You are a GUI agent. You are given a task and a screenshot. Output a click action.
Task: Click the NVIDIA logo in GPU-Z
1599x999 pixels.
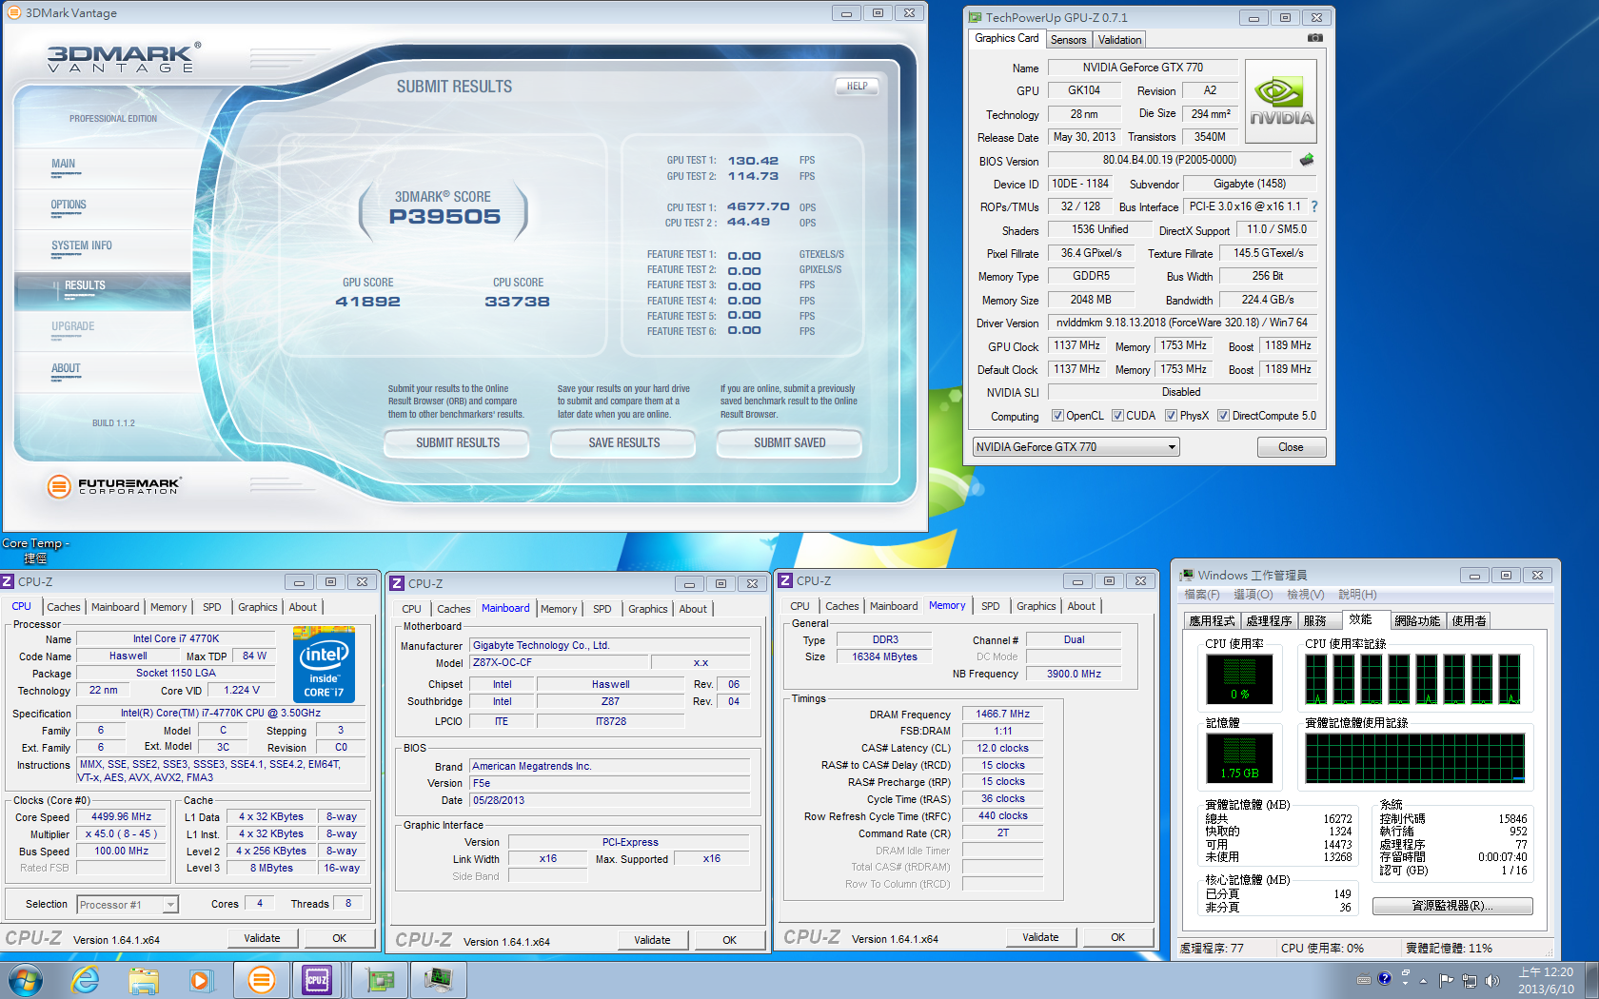coord(1281,102)
